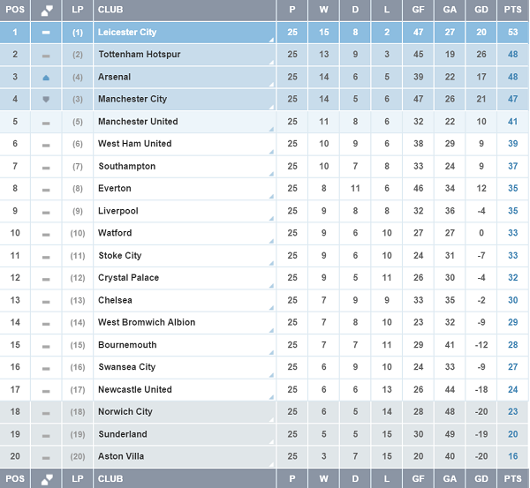Click the GF header in bottom row

click(x=417, y=479)
